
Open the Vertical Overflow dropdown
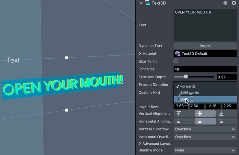(205, 129)
